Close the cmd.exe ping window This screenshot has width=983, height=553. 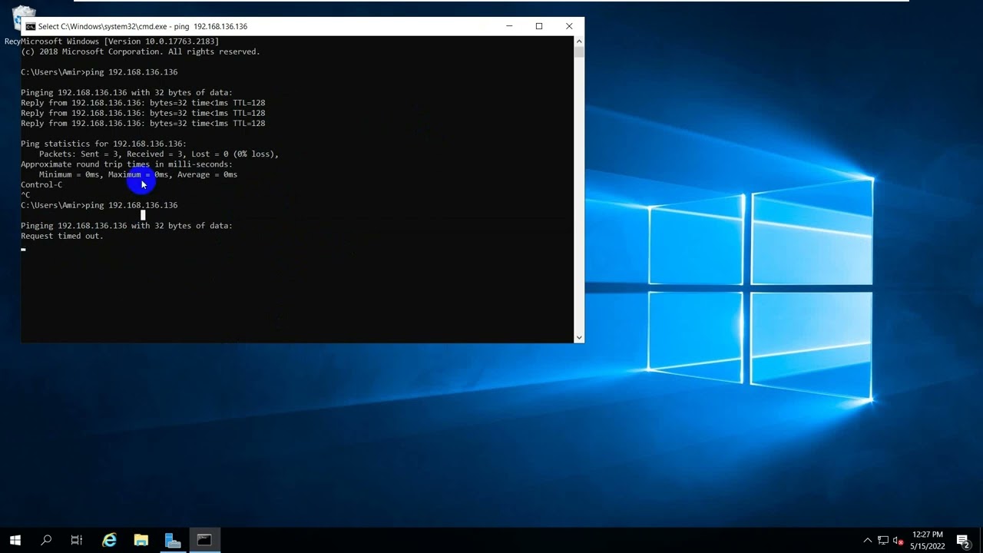tap(569, 26)
